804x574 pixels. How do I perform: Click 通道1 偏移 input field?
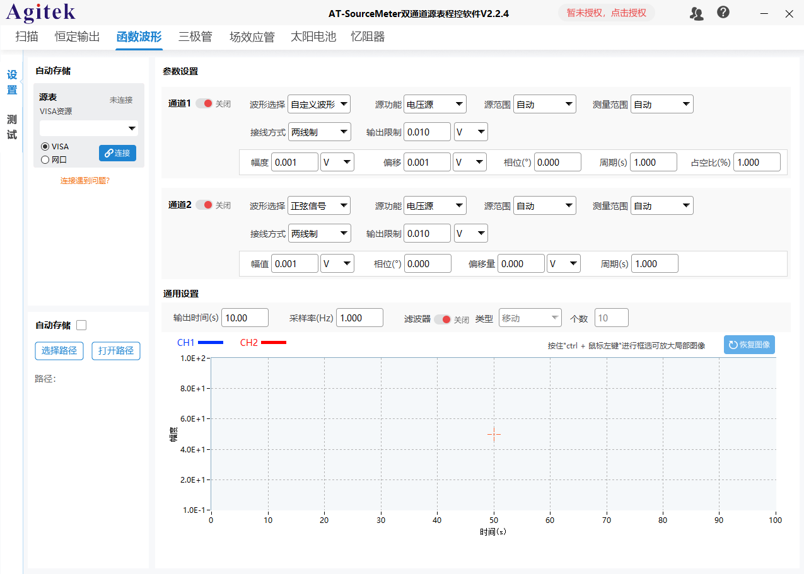[428, 163]
